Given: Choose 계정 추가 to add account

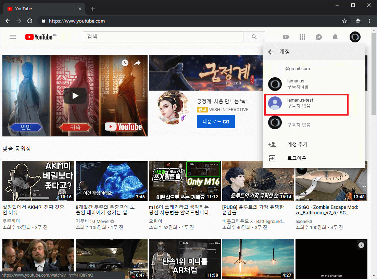Looking at the screenshot, I should coord(297,144).
